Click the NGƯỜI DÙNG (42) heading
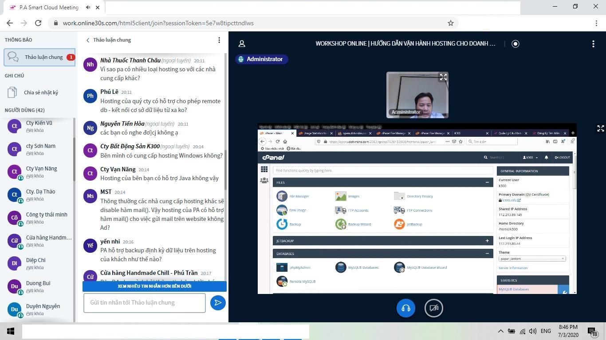This screenshot has height=340, width=606. coord(25,110)
